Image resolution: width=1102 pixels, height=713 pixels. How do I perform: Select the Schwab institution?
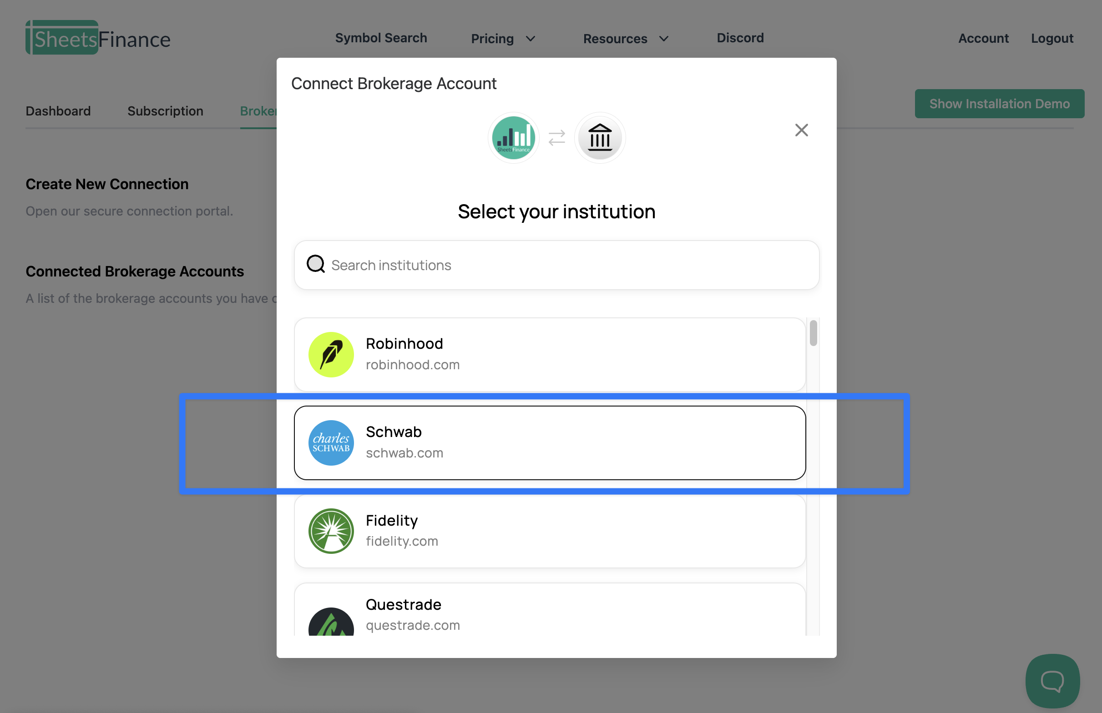click(550, 443)
